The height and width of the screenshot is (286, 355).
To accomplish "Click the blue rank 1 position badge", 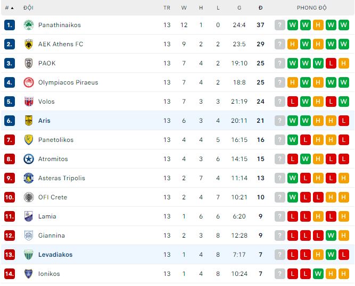I will [x=9, y=25].
